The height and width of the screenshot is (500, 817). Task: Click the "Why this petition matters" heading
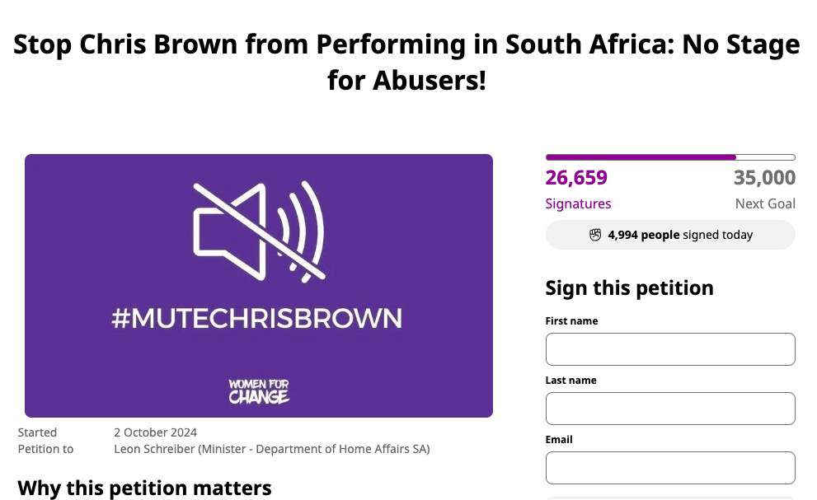click(x=144, y=488)
